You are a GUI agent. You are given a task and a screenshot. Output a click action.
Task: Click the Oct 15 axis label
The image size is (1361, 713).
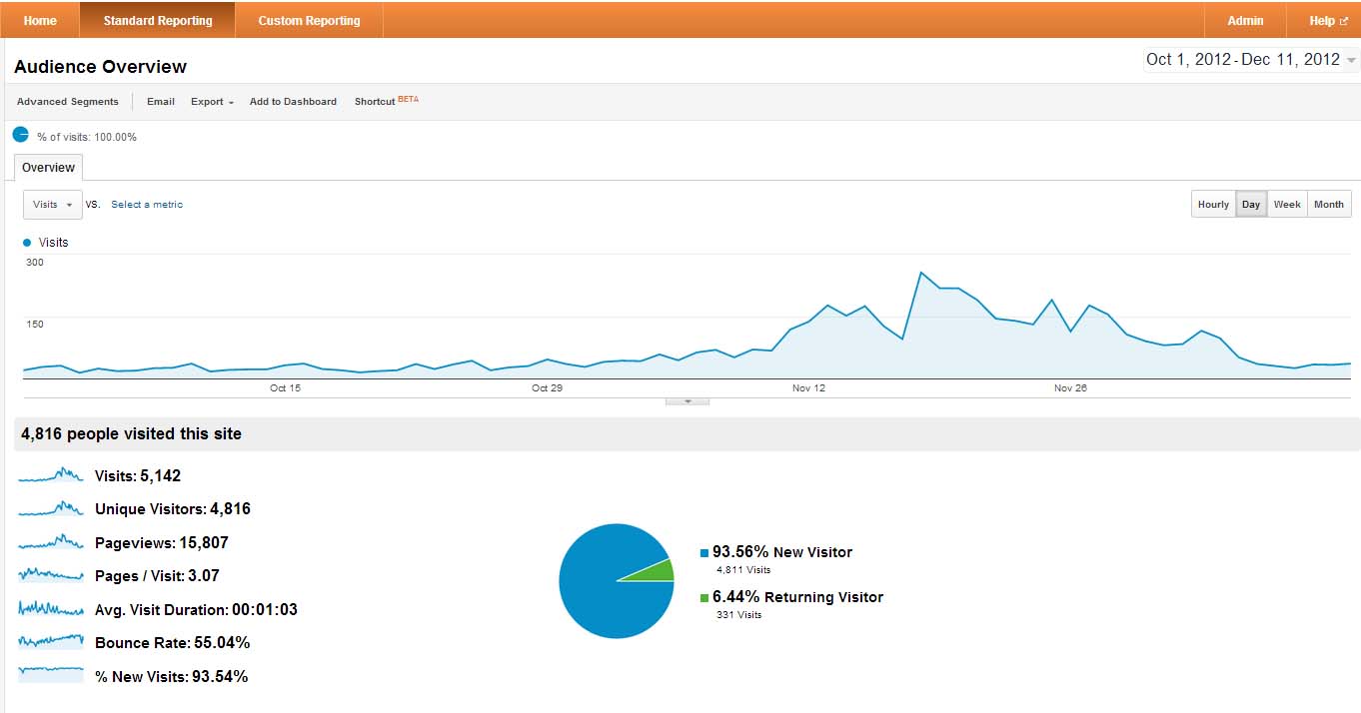coord(285,387)
